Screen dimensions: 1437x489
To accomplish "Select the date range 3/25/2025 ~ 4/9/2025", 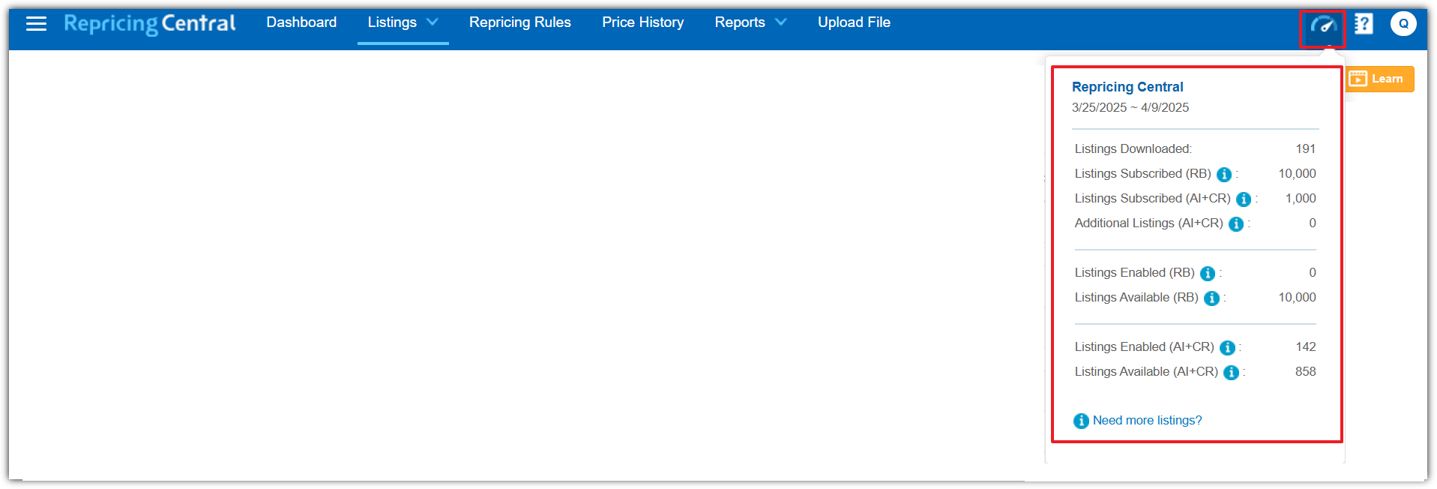I will click(1130, 108).
